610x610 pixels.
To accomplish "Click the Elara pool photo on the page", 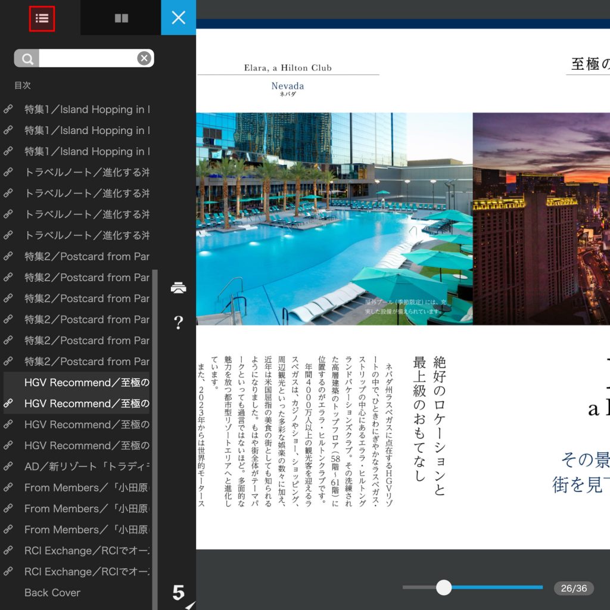I will 334,219.
